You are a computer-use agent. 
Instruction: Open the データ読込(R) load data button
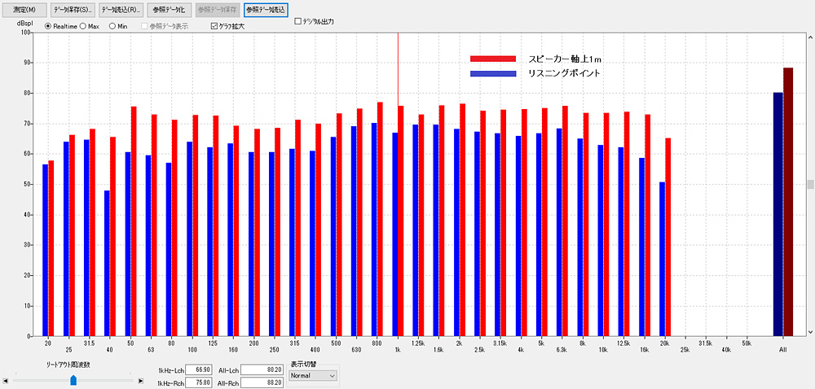(x=121, y=10)
